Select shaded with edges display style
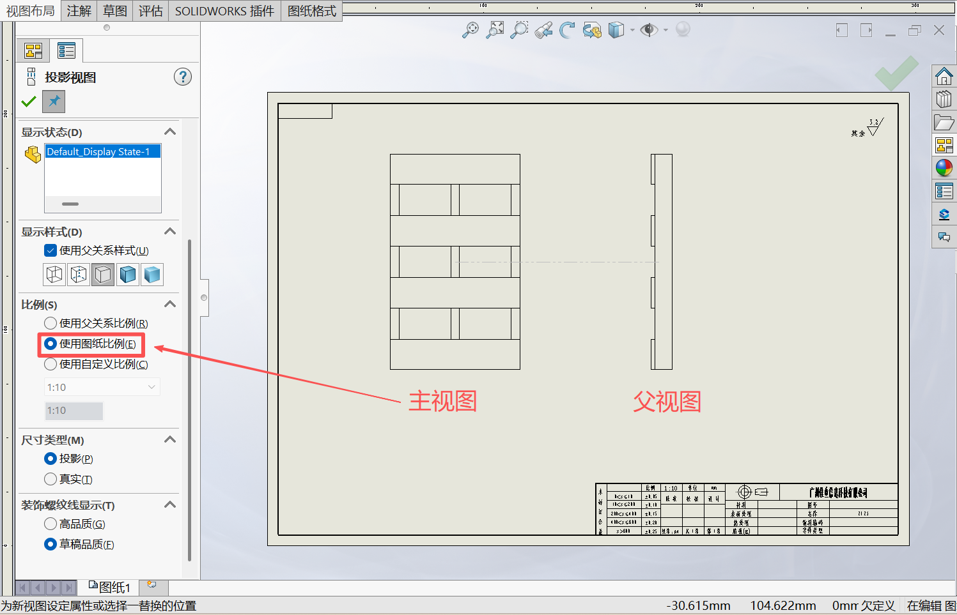Screen dimensions: 957x615 click(x=128, y=275)
